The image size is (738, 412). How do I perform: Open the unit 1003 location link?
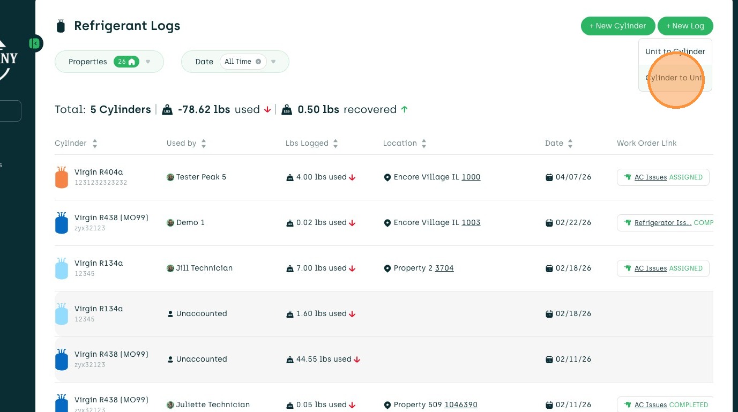[471, 222]
